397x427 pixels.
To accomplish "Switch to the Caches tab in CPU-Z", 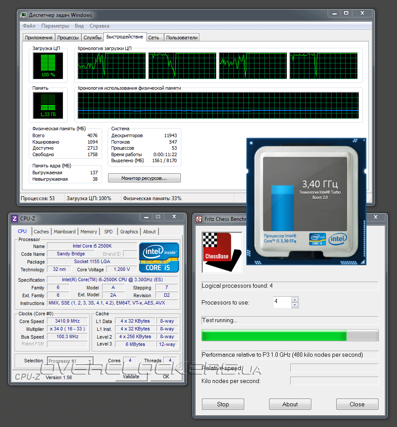I will (x=41, y=232).
